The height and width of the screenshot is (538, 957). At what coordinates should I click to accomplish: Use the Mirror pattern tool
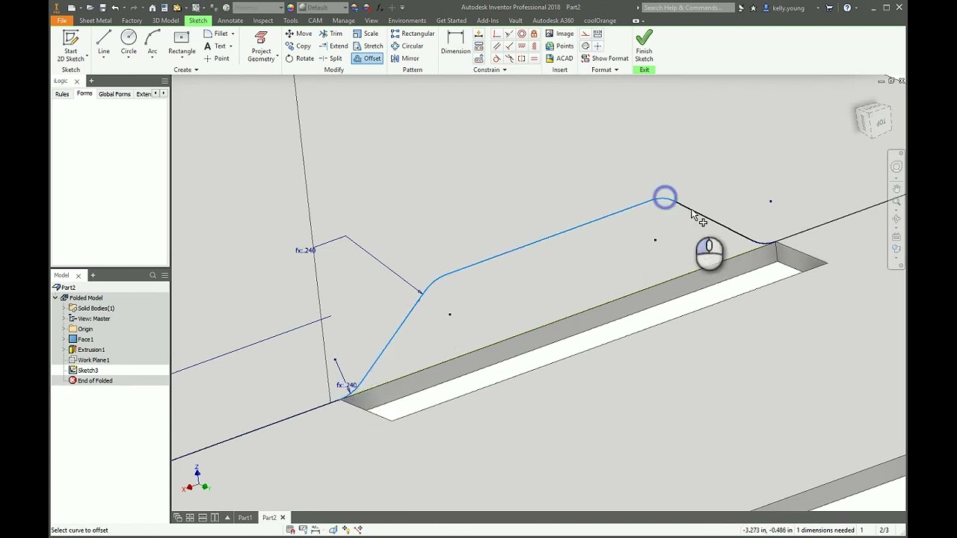click(x=404, y=58)
